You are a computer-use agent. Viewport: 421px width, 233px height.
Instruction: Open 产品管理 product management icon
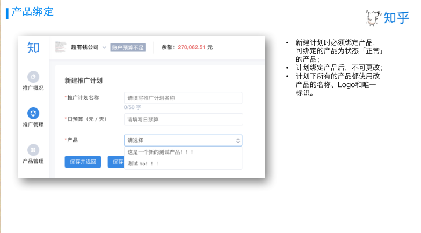(x=33, y=150)
